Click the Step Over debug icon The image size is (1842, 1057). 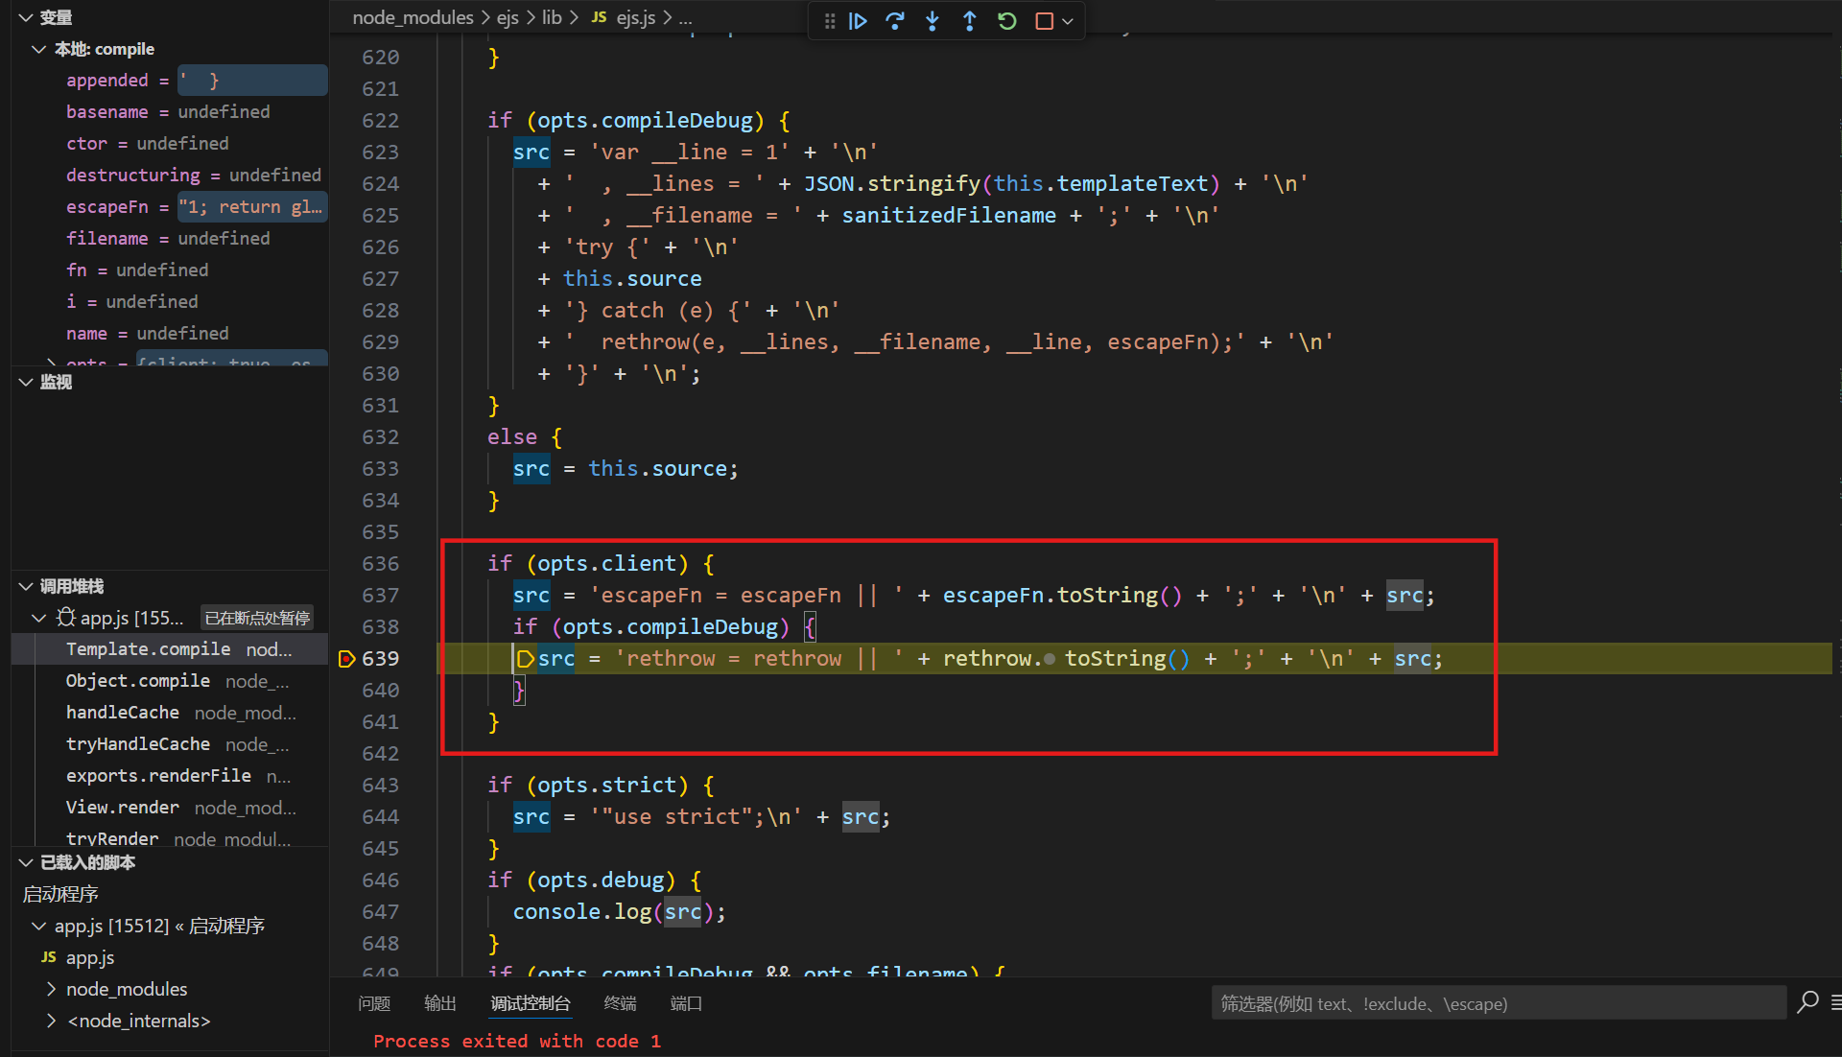(895, 21)
